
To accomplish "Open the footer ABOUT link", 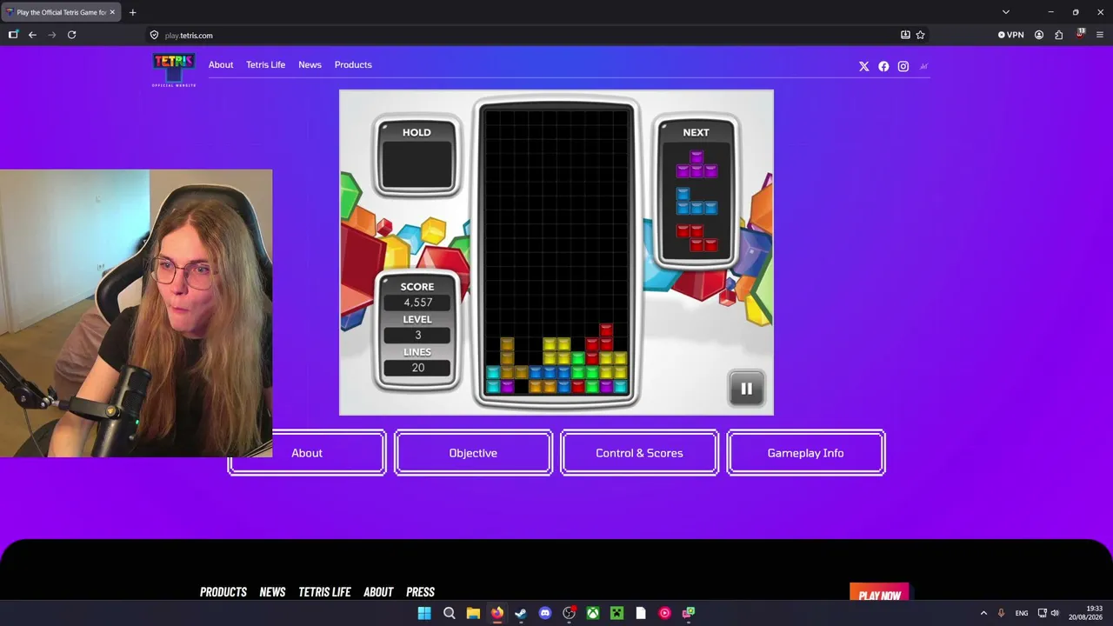I will (x=378, y=592).
